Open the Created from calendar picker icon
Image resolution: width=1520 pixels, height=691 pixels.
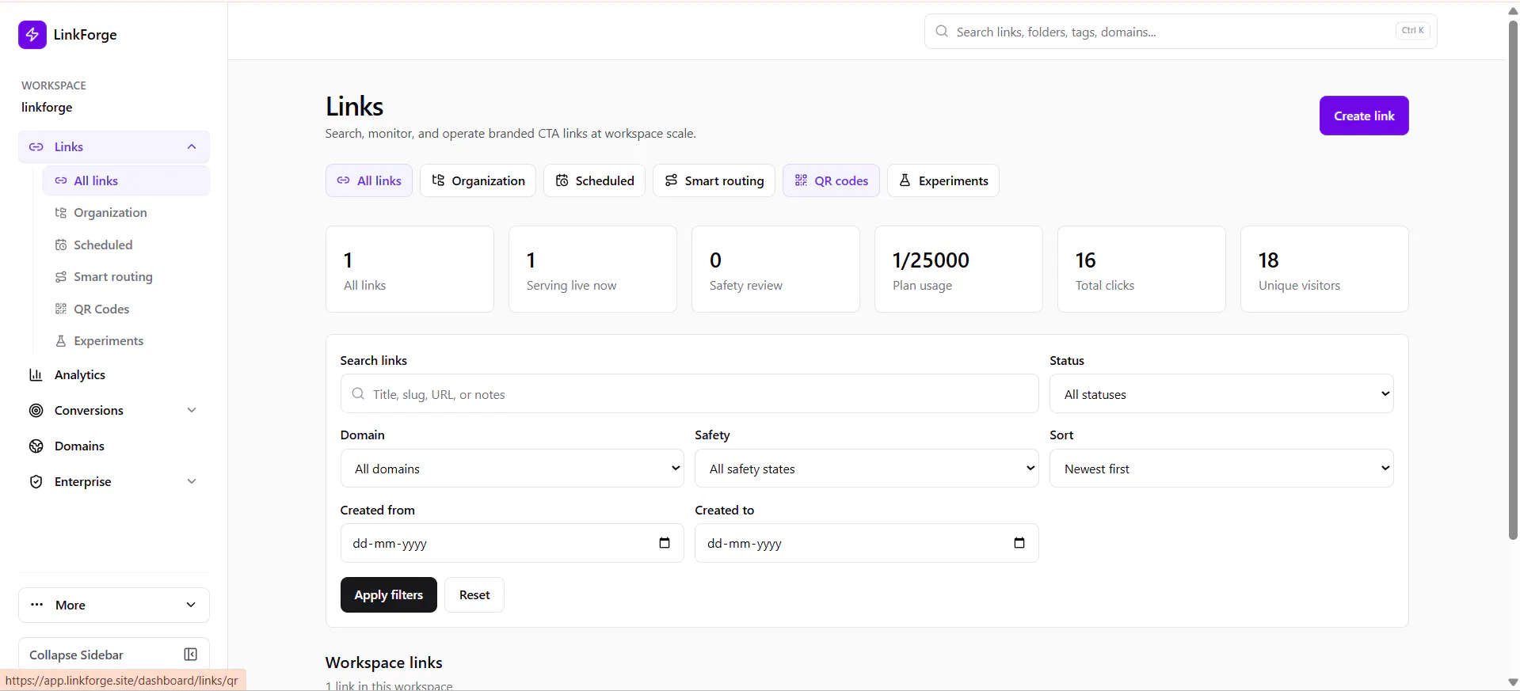665,543
